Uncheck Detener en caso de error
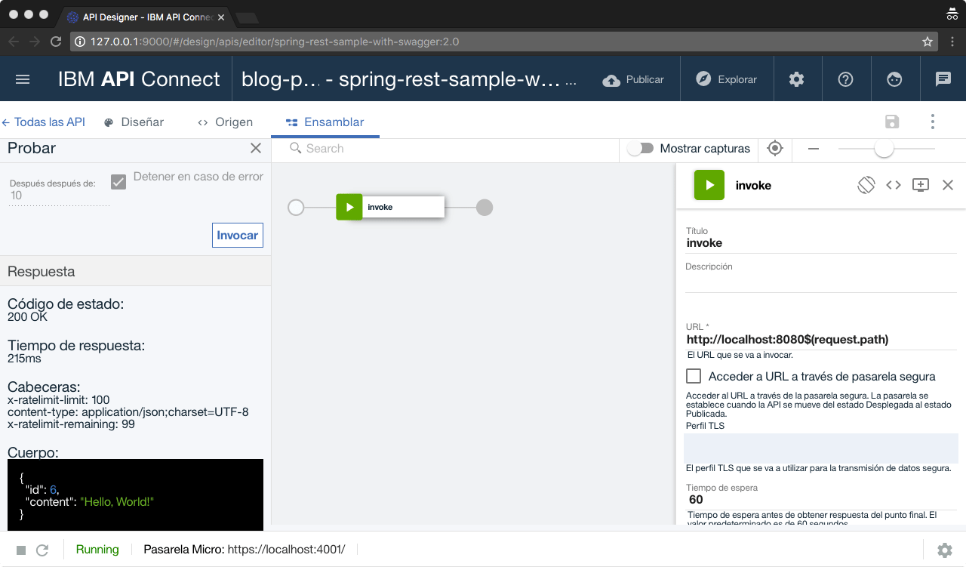Image resolution: width=966 pixels, height=567 pixels. pos(118,181)
